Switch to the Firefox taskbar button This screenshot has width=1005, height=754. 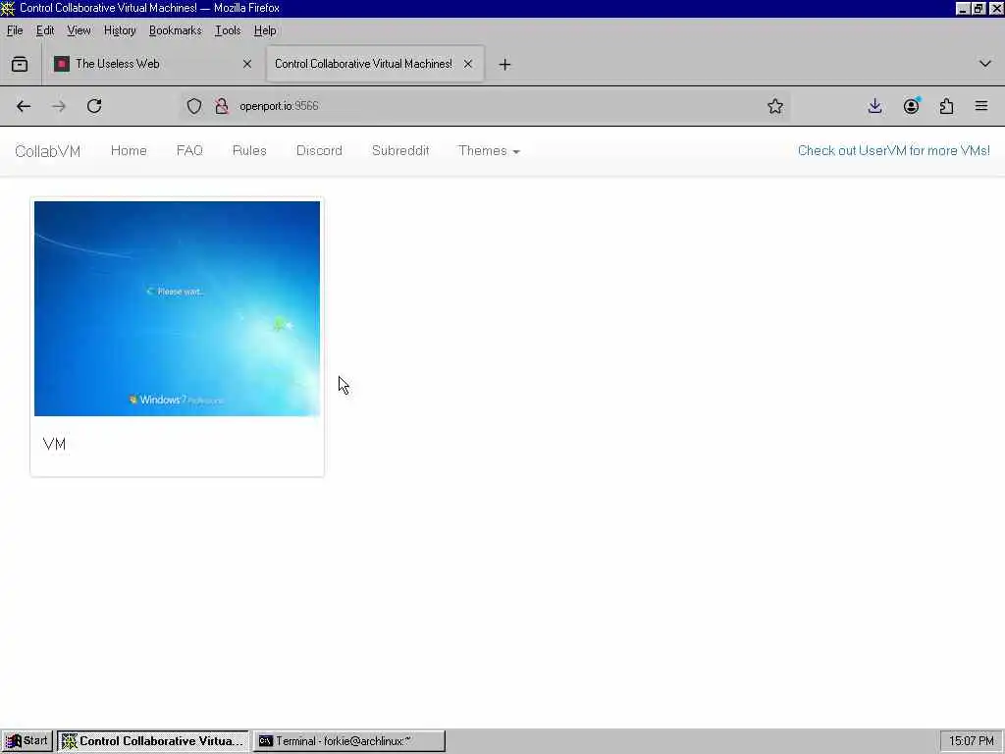click(x=153, y=741)
